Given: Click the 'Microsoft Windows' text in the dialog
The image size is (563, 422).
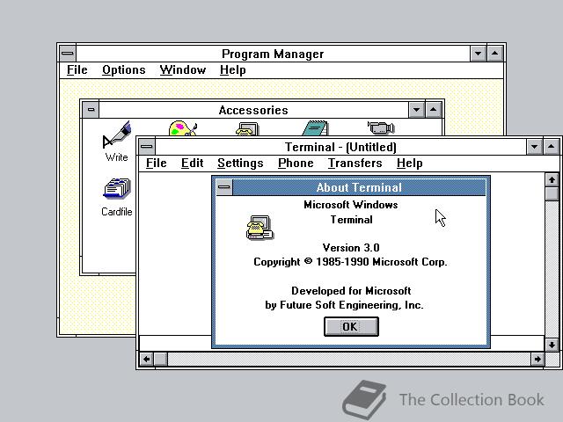Looking at the screenshot, I should tap(351, 205).
